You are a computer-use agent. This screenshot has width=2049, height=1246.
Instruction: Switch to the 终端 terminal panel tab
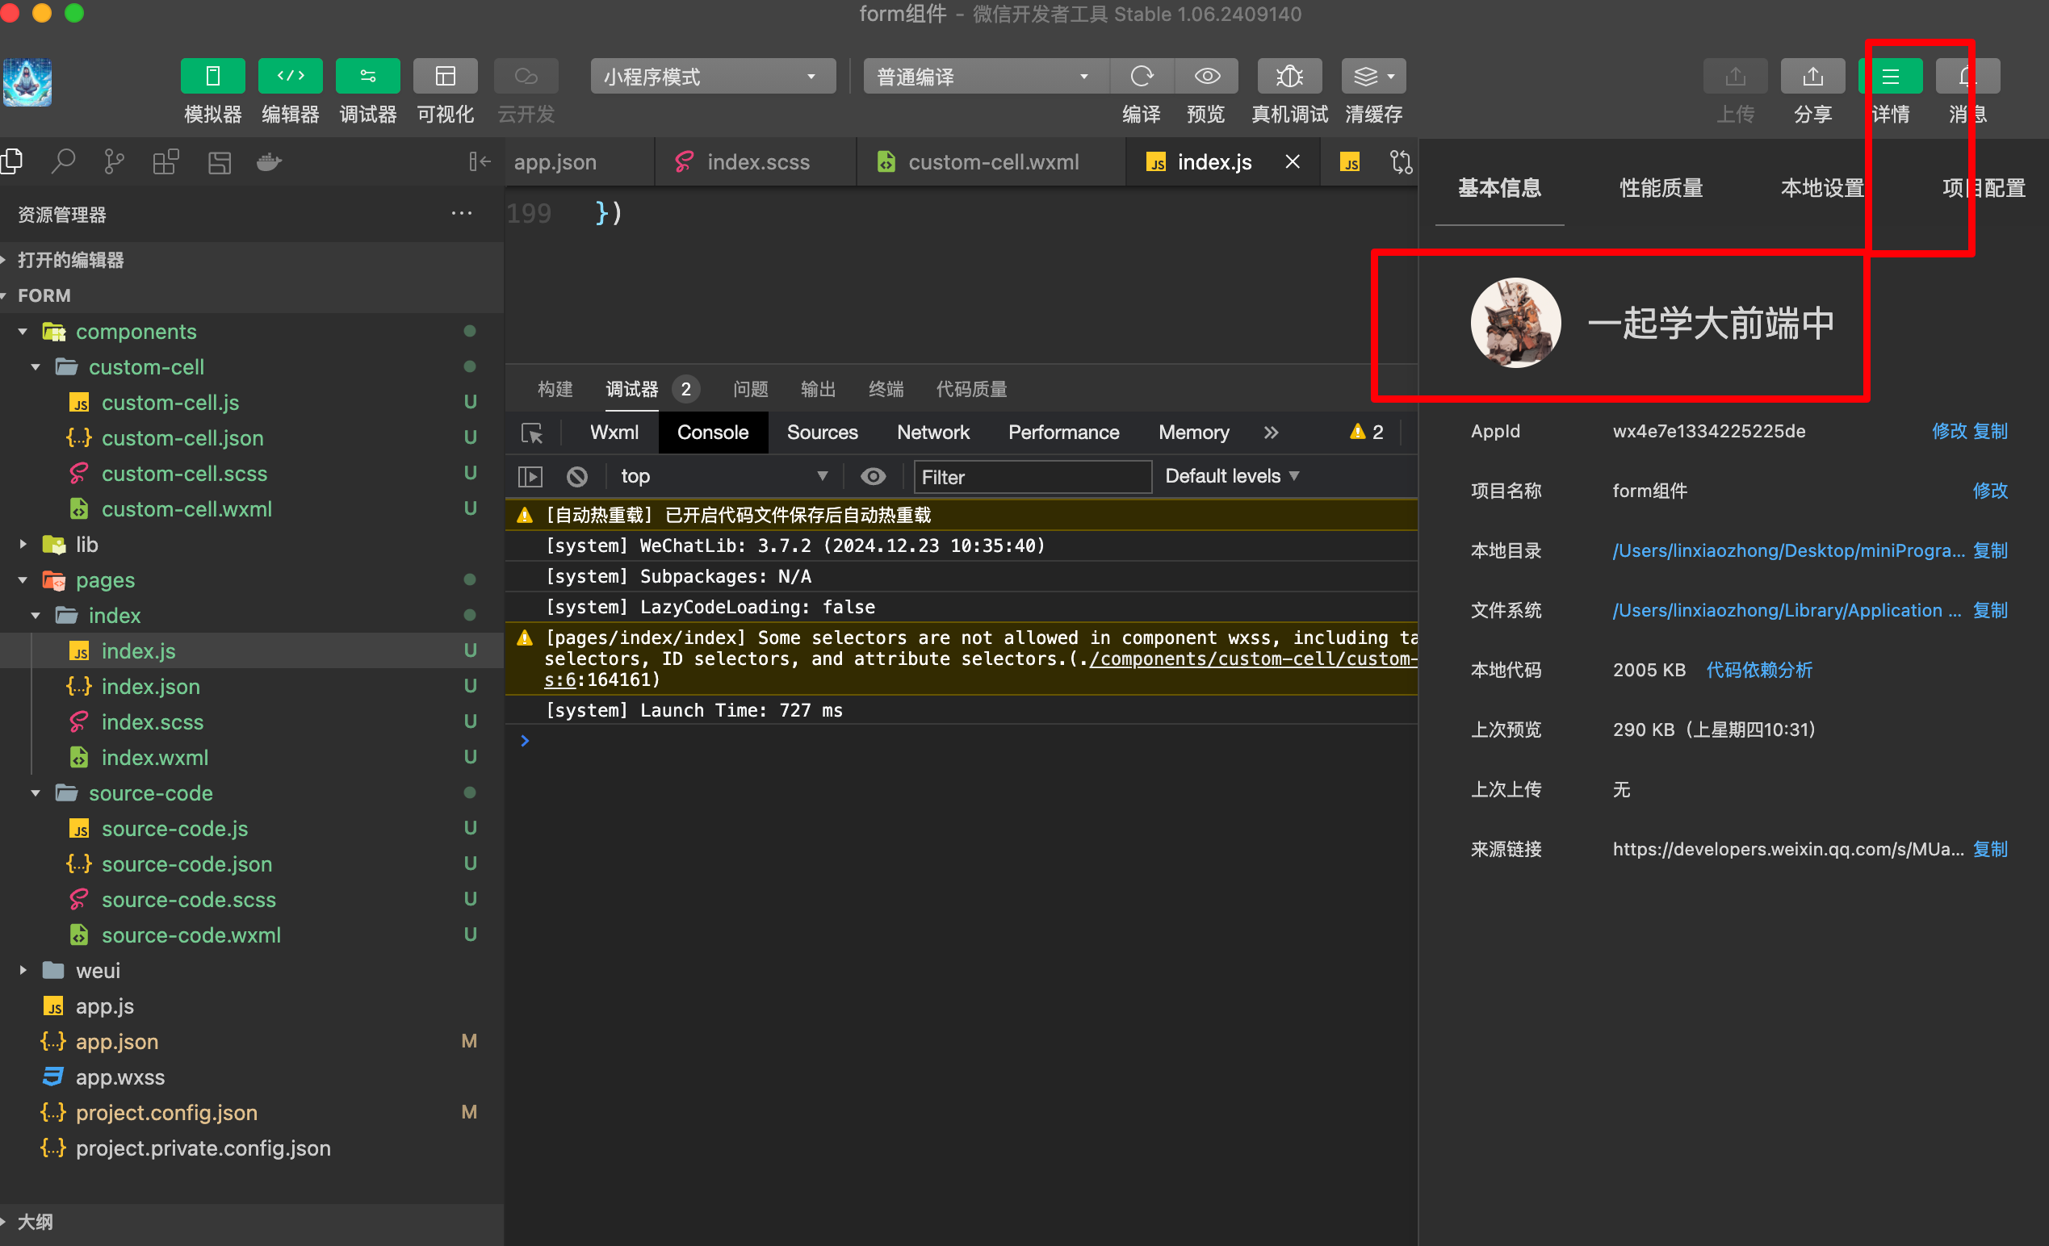pyautogui.click(x=886, y=388)
